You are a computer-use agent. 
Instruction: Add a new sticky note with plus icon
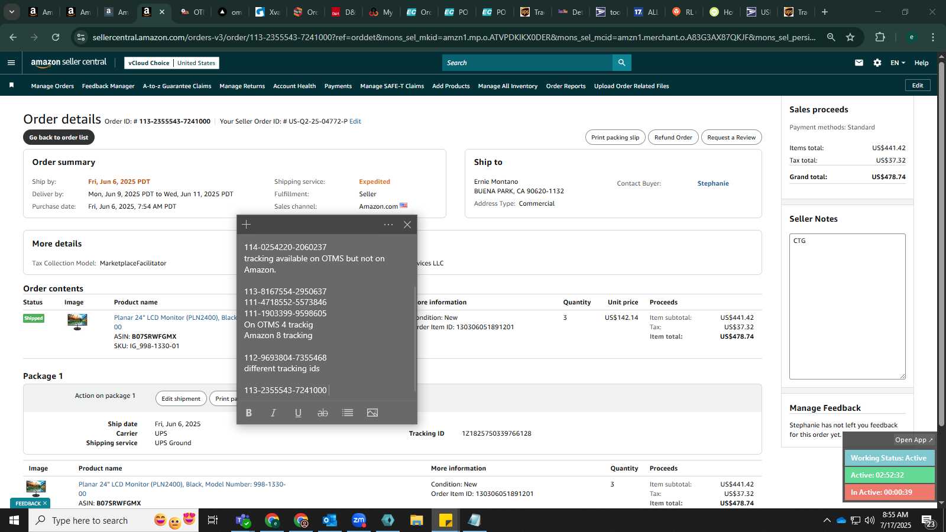(x=247, y=225)
